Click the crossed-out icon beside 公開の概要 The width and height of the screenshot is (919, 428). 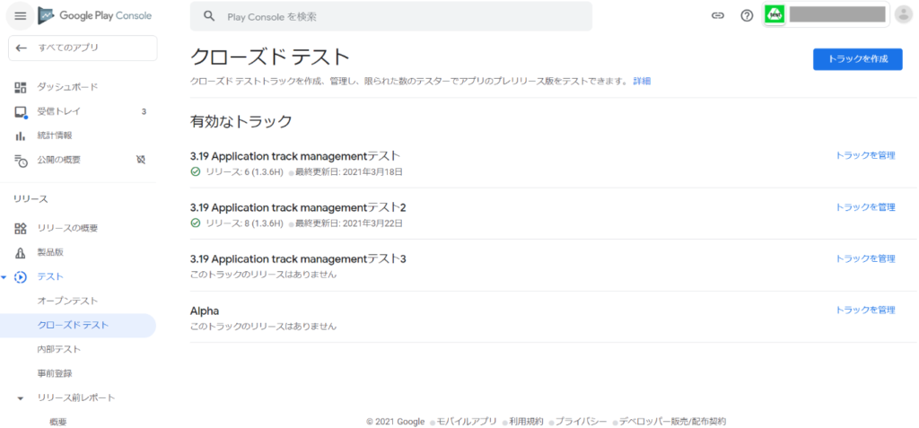point(140,160)
